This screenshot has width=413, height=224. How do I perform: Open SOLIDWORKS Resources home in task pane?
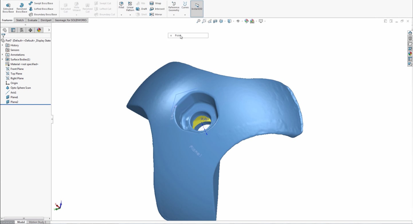click(410, 33)
